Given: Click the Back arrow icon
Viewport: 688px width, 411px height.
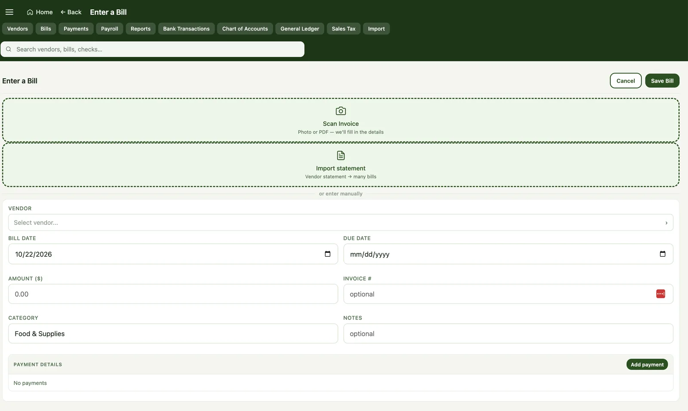Looking at the screenshot, I should pos(63,12).
